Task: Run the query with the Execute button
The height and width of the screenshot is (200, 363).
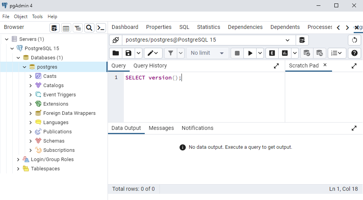Action: [x=250, y=53]
